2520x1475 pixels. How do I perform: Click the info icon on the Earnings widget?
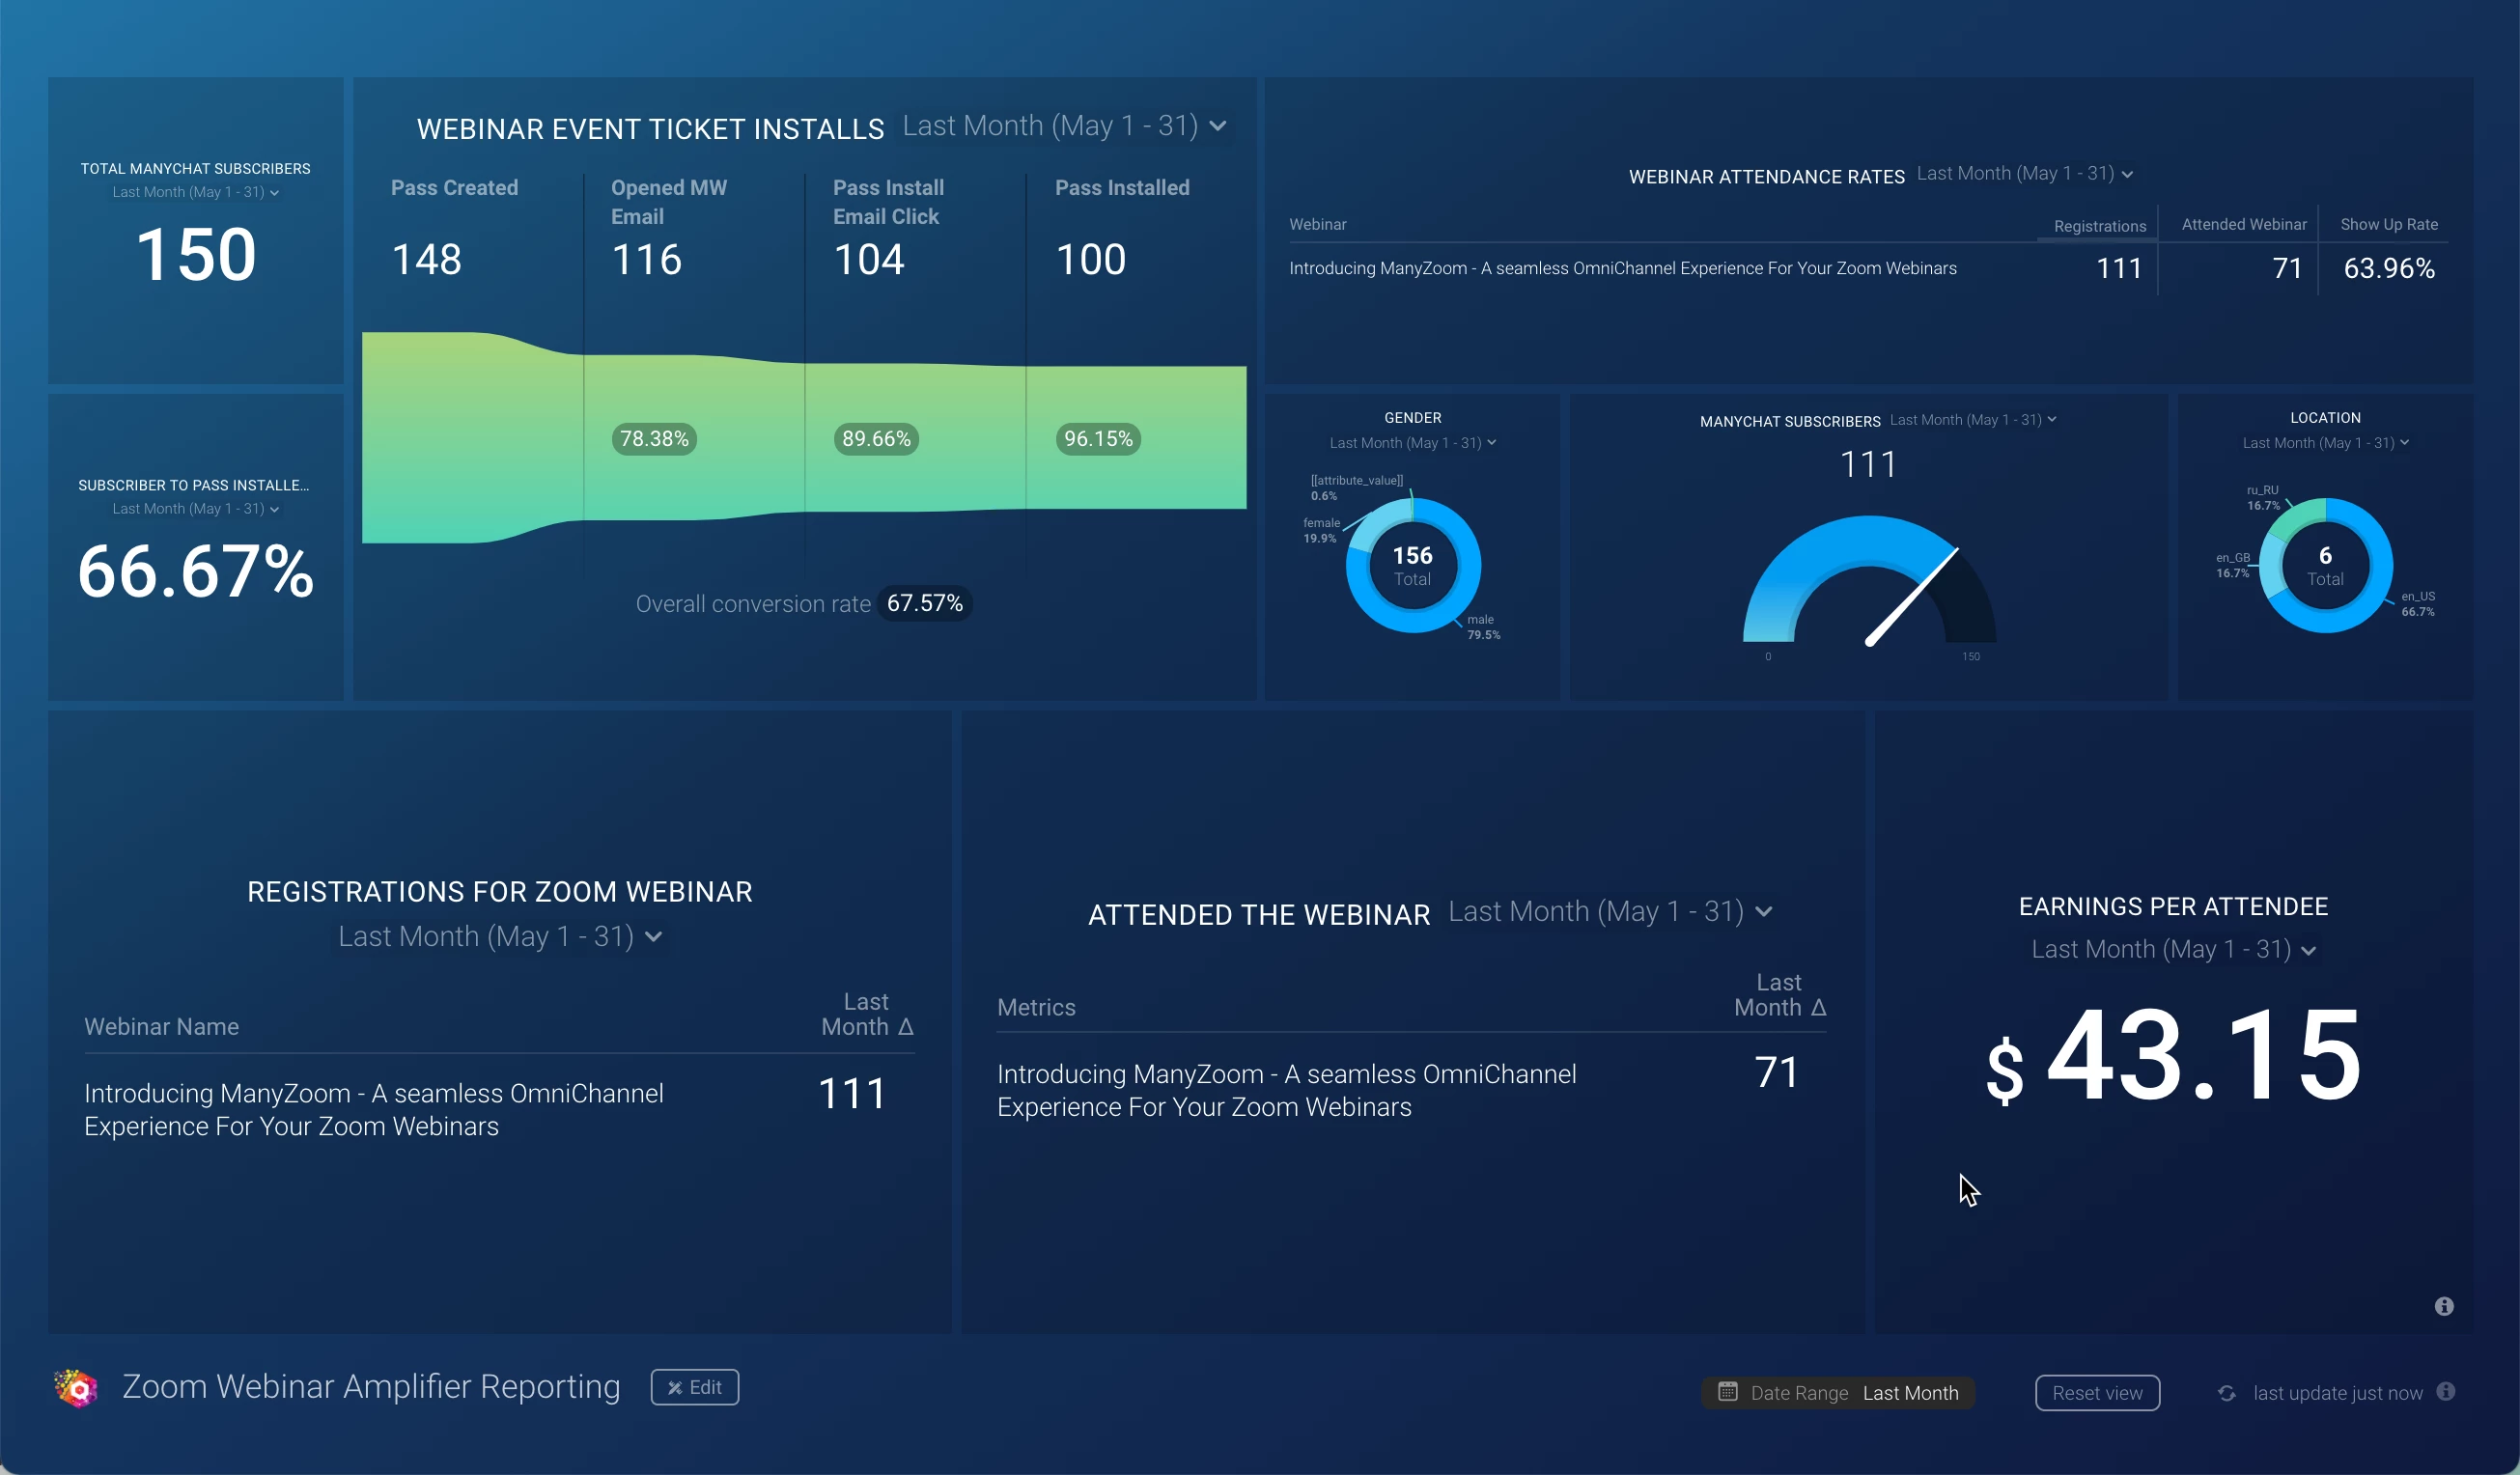tap(2443, 1306)
